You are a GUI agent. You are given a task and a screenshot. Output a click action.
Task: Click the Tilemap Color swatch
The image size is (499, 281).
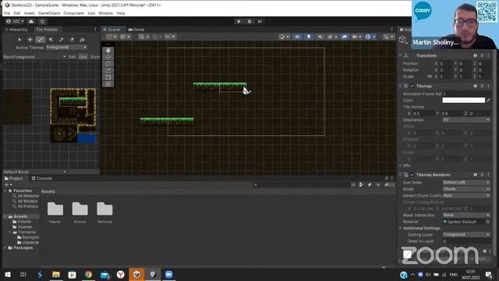click(x=464, y=101)
